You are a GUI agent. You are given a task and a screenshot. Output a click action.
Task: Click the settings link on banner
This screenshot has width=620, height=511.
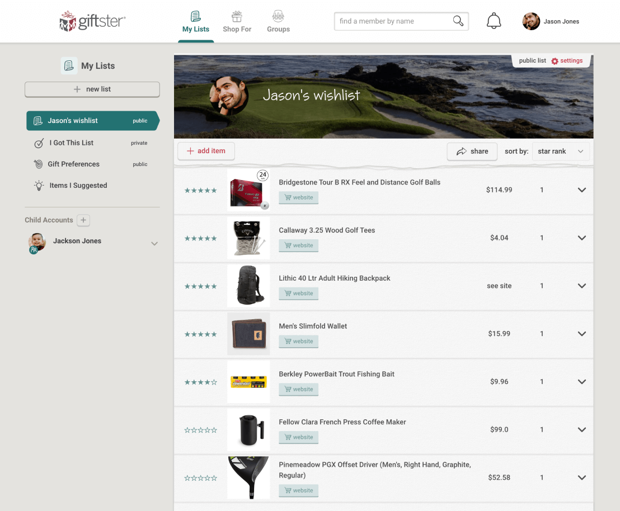point(571,60)
